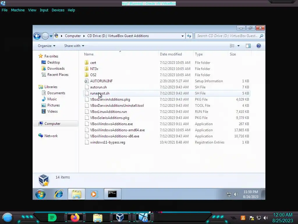
Task: Open the VirtualBox File menu
Action: tap(5, 10)
